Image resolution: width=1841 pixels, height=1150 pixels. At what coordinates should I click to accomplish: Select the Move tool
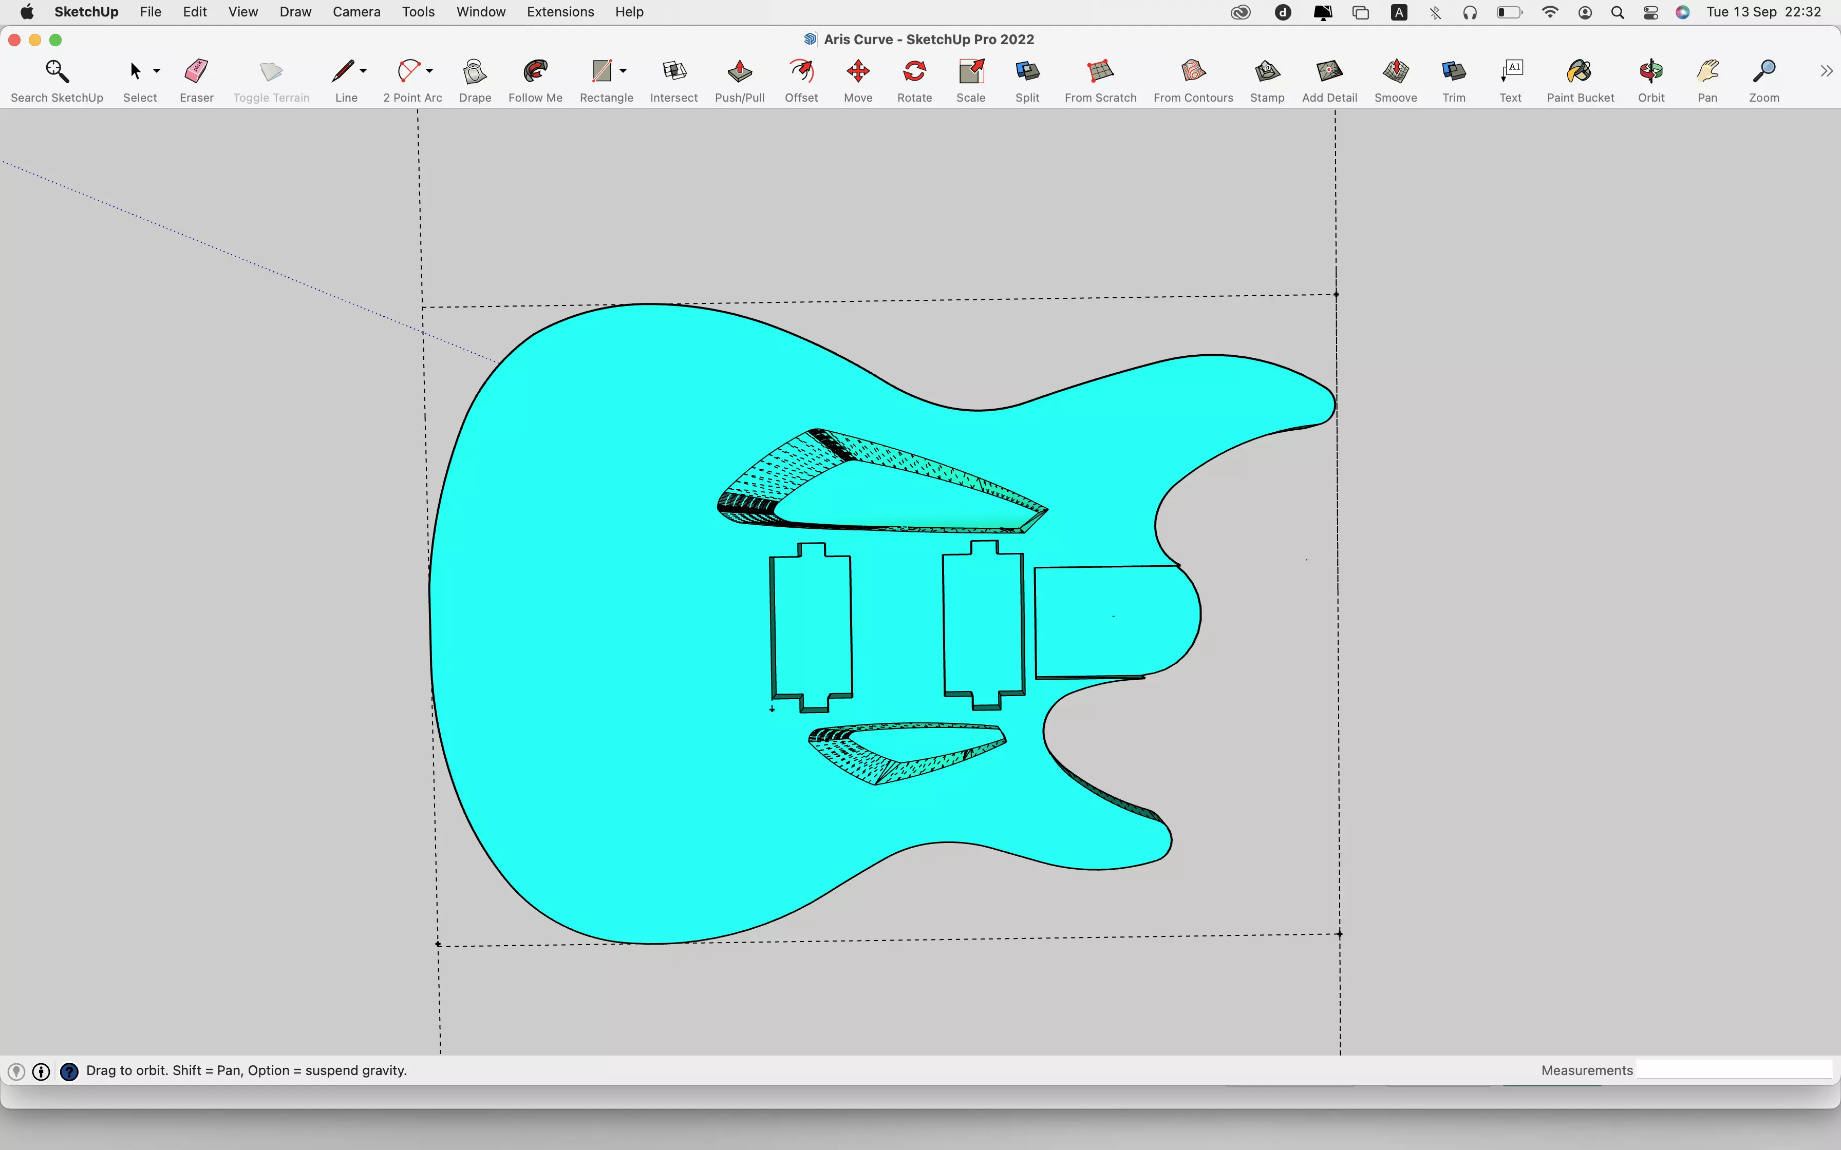click(x=857, y=72)
